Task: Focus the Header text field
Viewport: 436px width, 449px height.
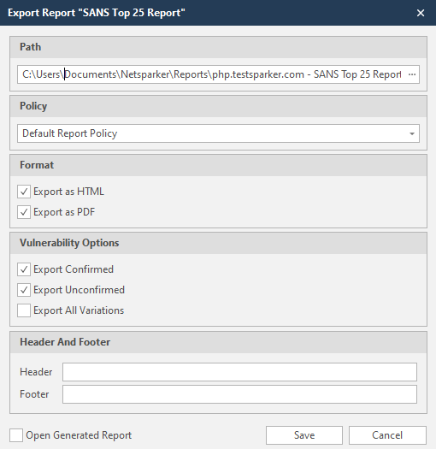Action: [x=239, y=372]
